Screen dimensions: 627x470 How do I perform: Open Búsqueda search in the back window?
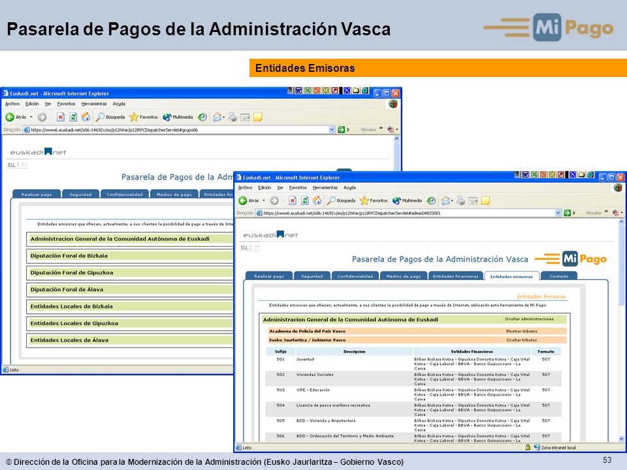click(x=110, y=117)
